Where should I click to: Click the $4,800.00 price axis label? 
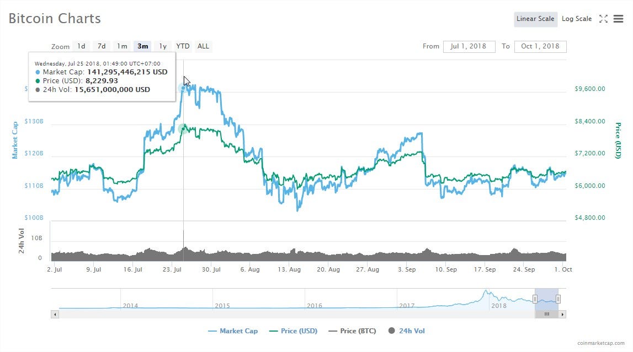tap(590, 218)
